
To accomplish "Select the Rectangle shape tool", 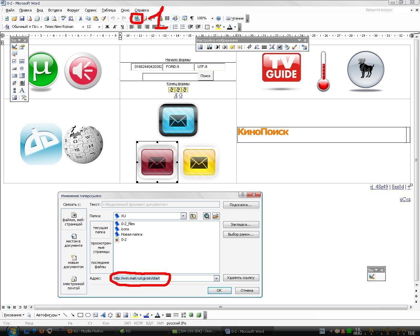I will point(80,315).
